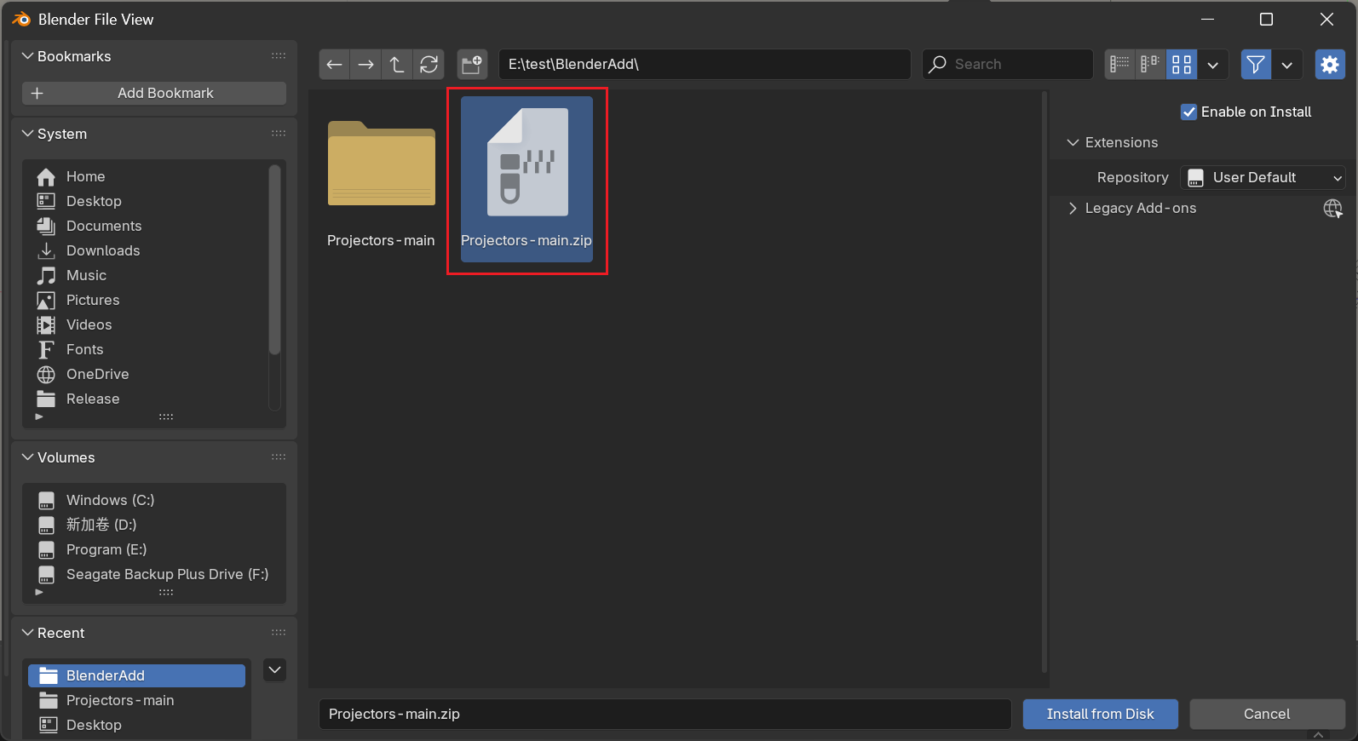1358x741 pixels.
Task: Collapse the Recent panel
Action: pyautogui.click(x=28, y=633)
